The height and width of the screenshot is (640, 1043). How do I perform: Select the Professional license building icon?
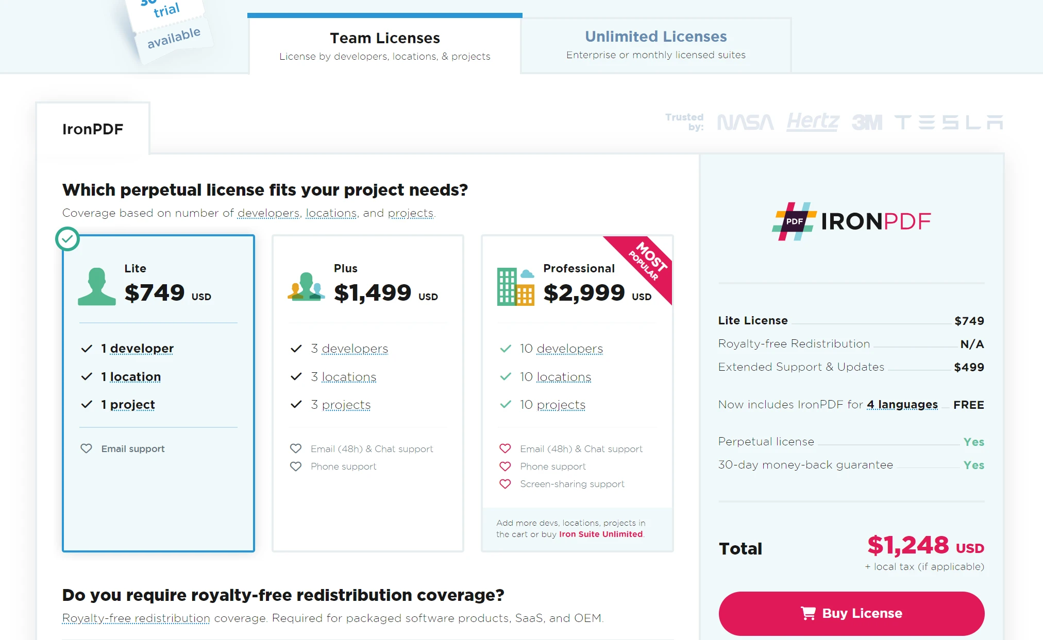point(513,285)
